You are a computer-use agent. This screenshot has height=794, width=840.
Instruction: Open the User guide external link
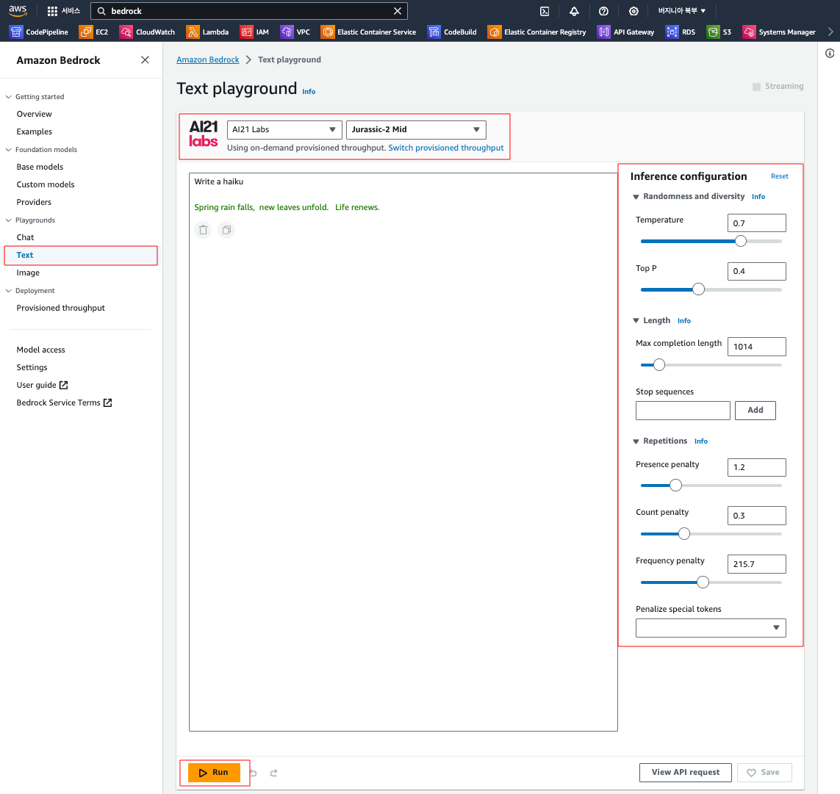[x=43, y=385]
